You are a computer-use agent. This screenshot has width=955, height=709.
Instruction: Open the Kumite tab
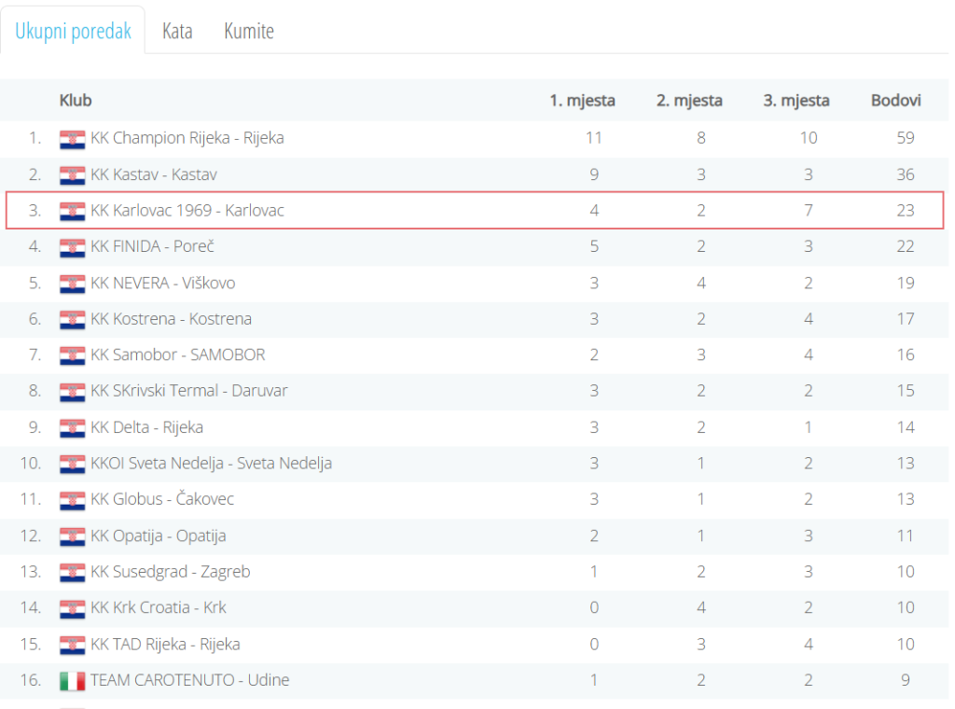tap(249, 31)
